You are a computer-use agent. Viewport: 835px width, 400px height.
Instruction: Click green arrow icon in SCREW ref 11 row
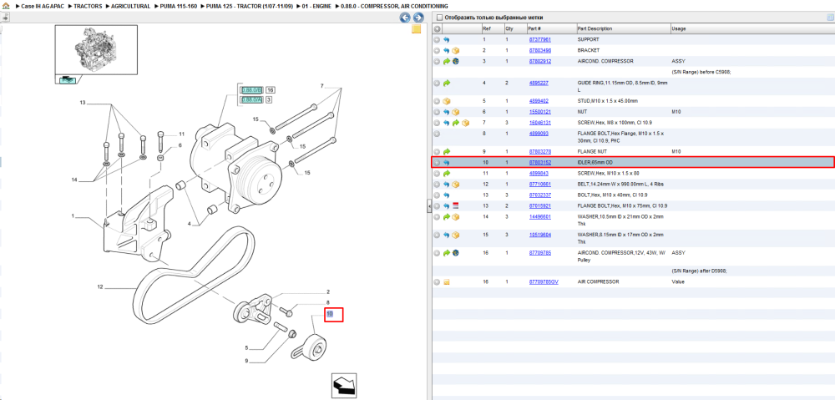(446, 173)
